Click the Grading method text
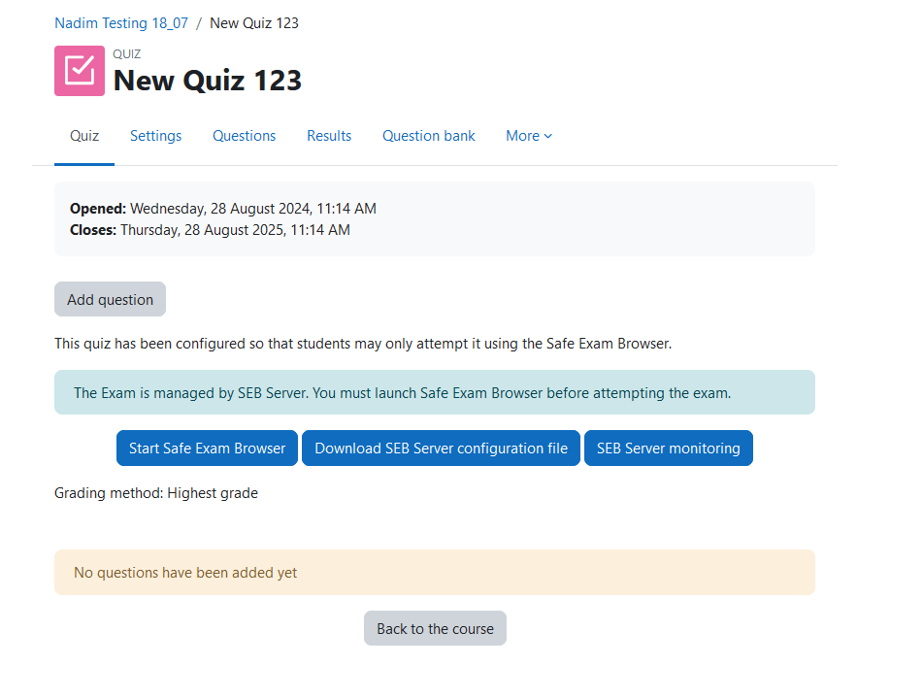This screenshot has height=698, width=923. [x=156, y=493]
